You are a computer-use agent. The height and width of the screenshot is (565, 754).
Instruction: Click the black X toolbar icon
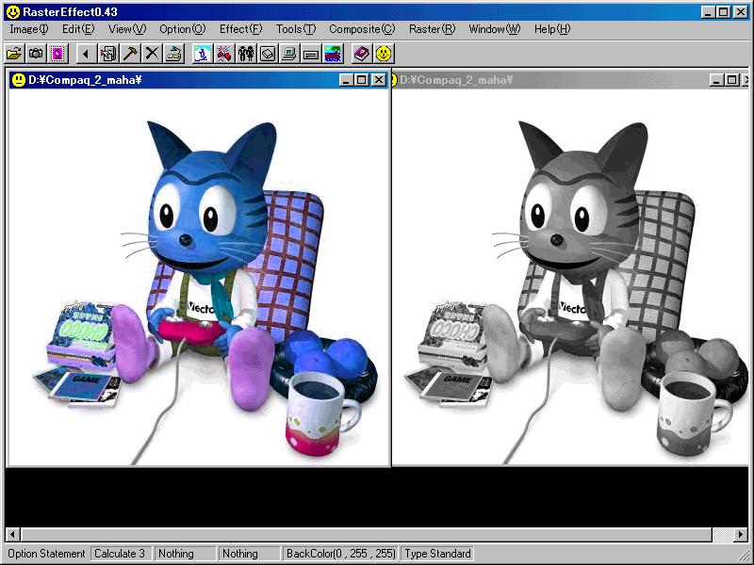tap(152, 54)
